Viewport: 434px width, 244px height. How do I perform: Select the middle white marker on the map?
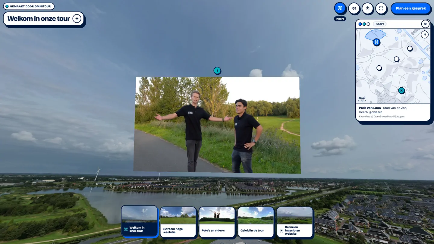click(x=397, y=59)
